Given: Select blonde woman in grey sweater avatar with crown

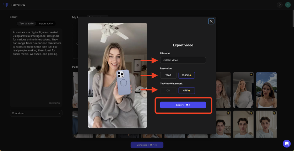Looking at the screenshot, I should [x=243, y=90].
